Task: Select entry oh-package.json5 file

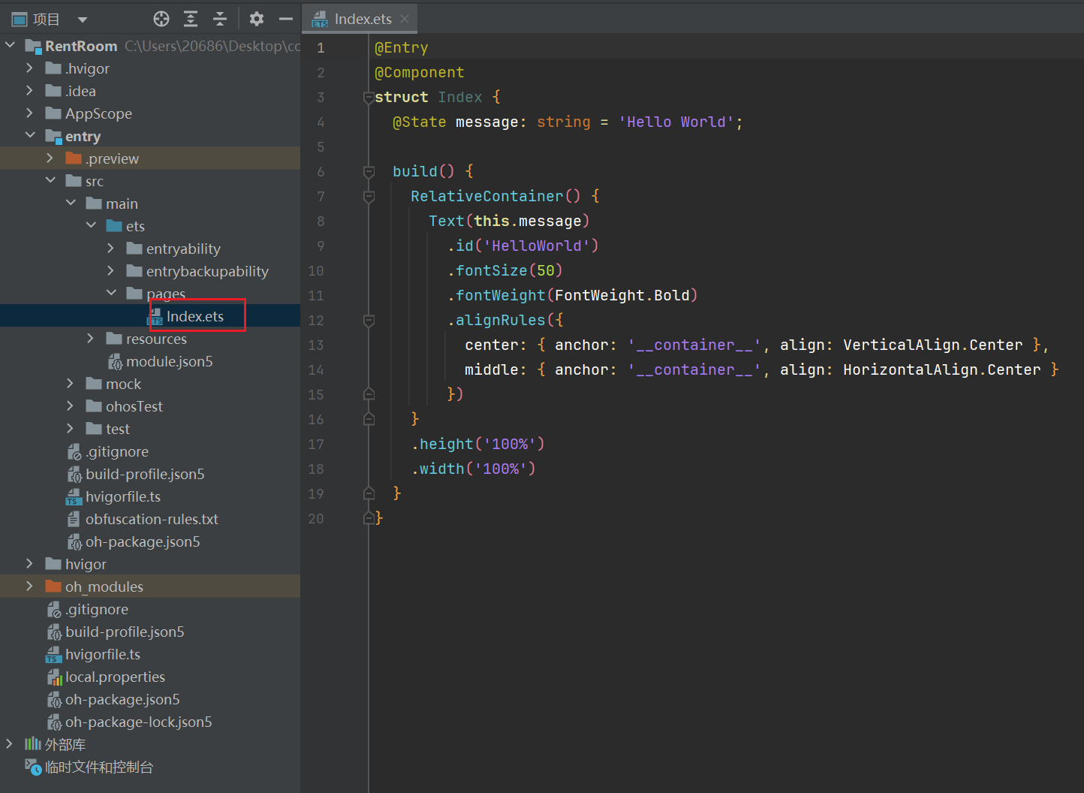Action: pos(143,541)
